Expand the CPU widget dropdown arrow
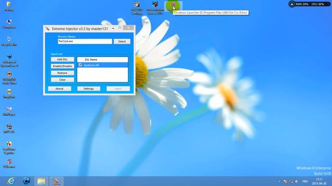332x186 pixels. [328, 4]
